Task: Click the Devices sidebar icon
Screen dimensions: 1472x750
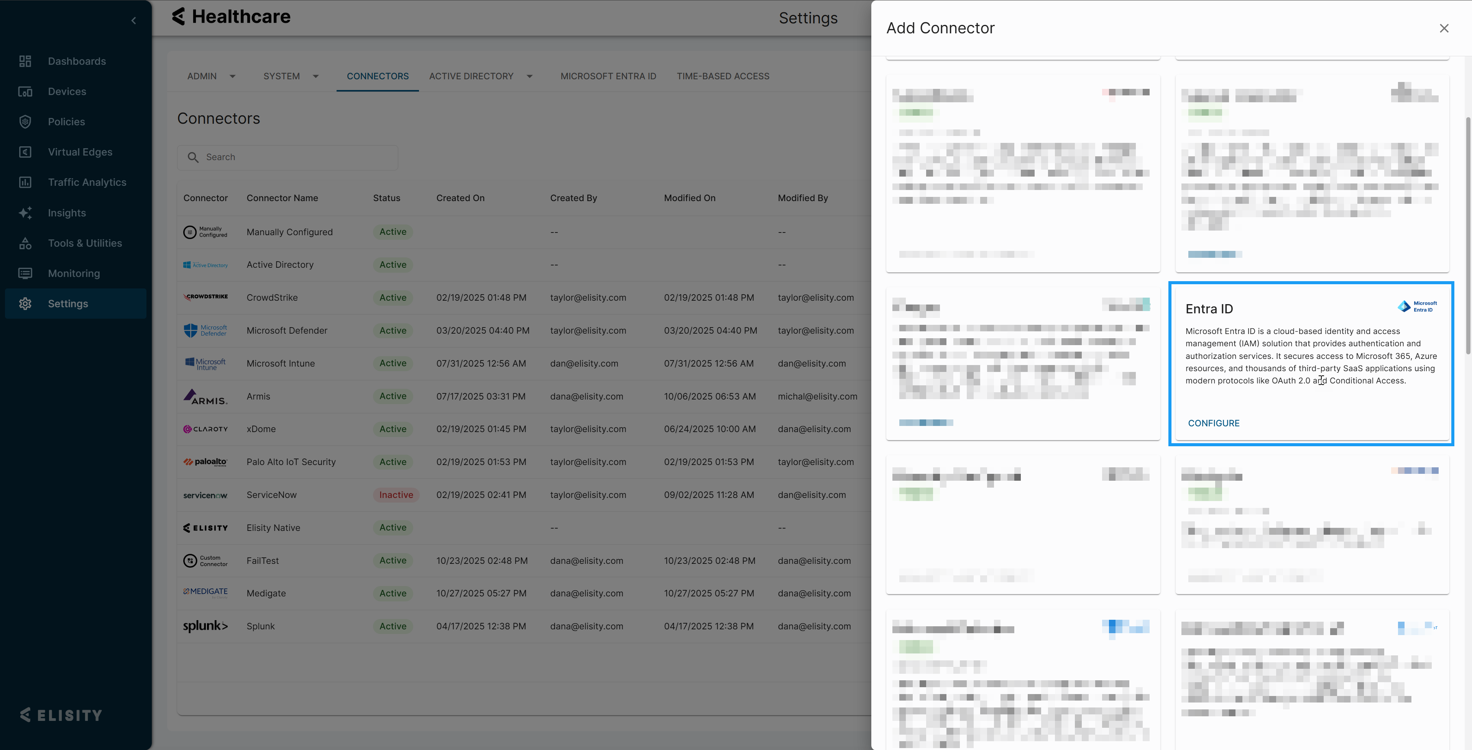Action: (25, 92)
